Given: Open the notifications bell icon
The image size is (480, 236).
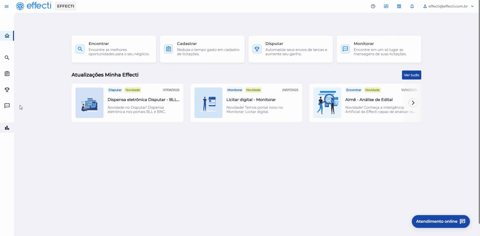Looking at the screenshot, I should 412,6.
